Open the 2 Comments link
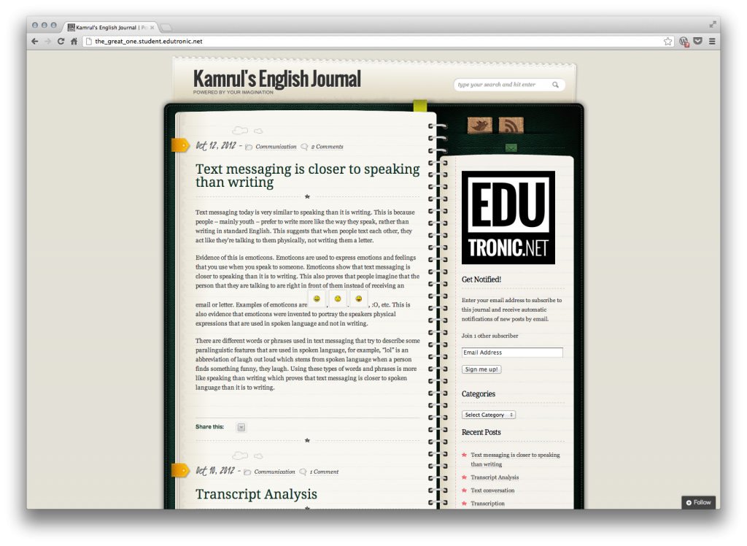This screenshot has width=747, height=546. pos(328,147)
